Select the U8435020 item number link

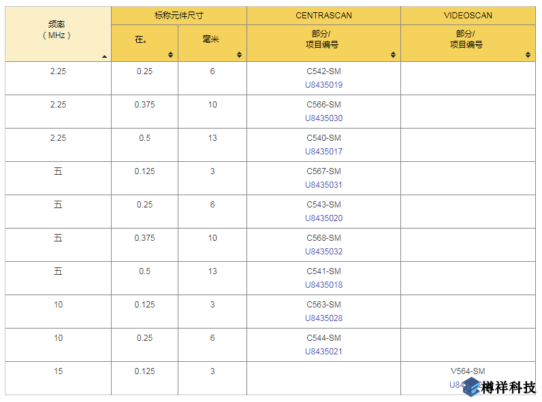coord(323,218)
